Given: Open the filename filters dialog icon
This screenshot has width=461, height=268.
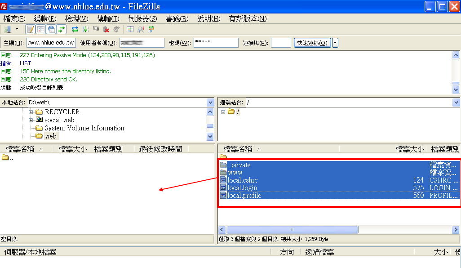Looking at the screenshot, I should pyautogui.click(x=130, y=29).
